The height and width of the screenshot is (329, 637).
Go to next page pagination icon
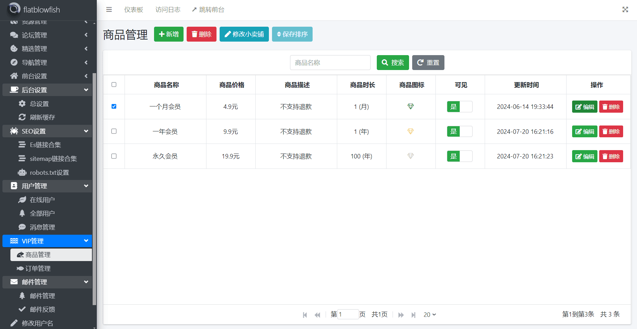(401, 315)
